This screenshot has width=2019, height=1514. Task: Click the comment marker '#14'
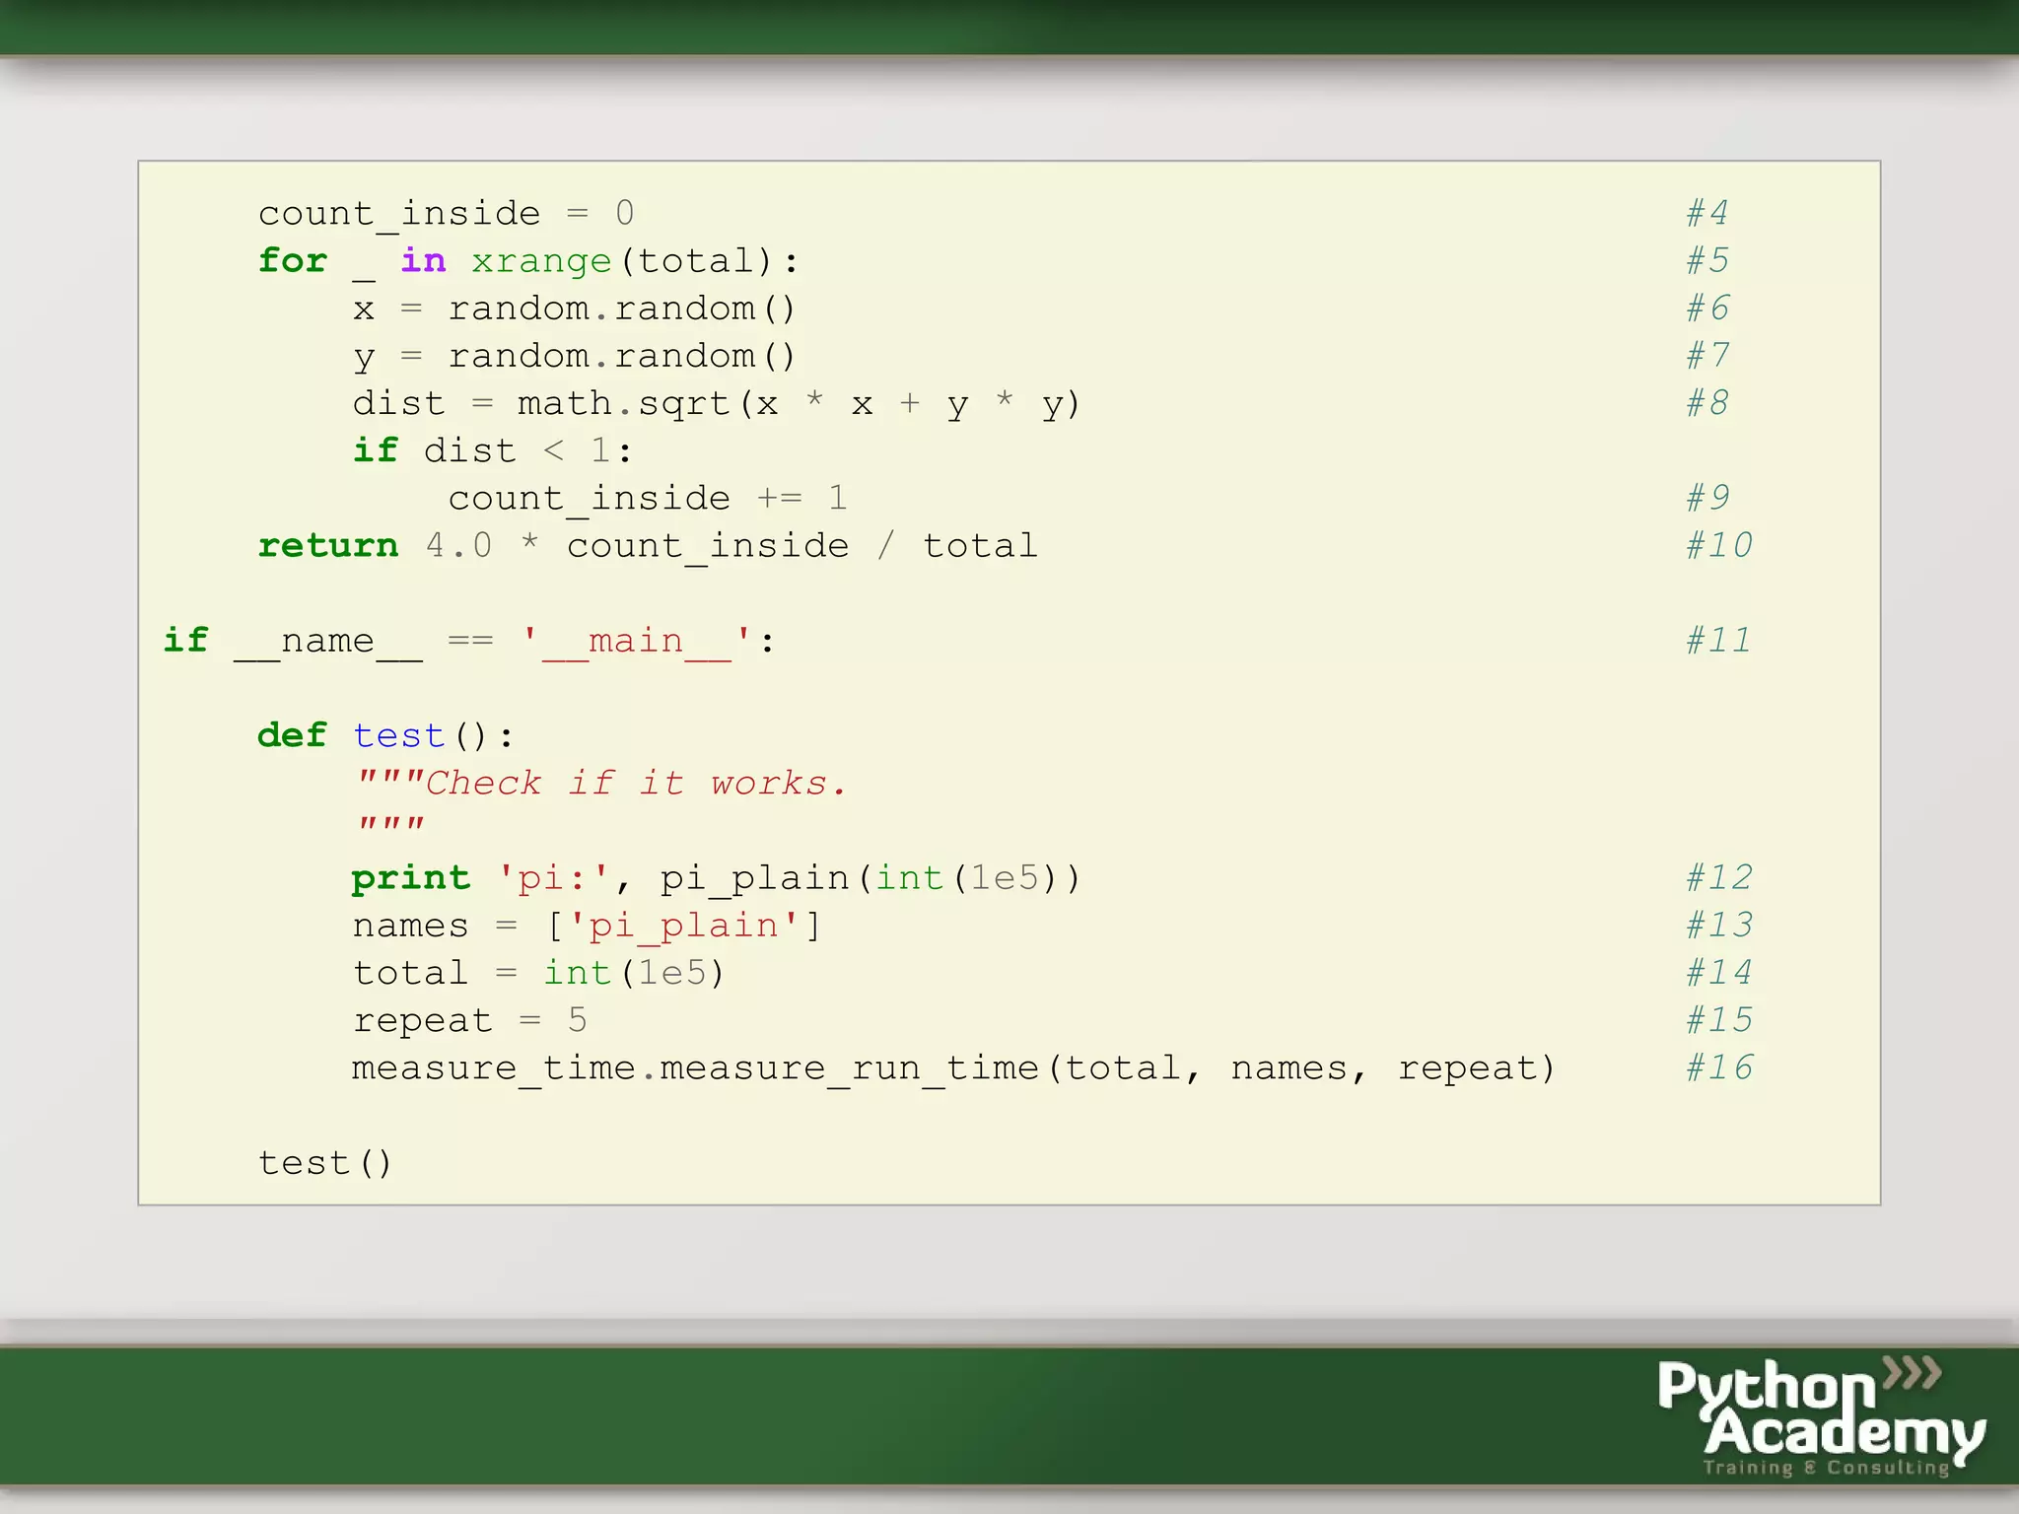tap(1718, 972)
